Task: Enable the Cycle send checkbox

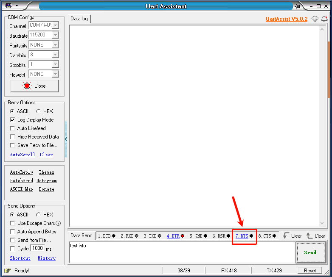Action: coord(12,249)
